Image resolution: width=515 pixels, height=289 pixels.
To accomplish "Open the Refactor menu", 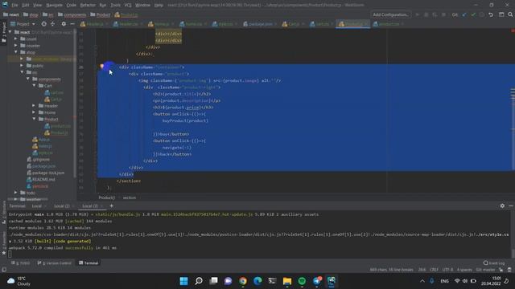I will pos(88,6).
